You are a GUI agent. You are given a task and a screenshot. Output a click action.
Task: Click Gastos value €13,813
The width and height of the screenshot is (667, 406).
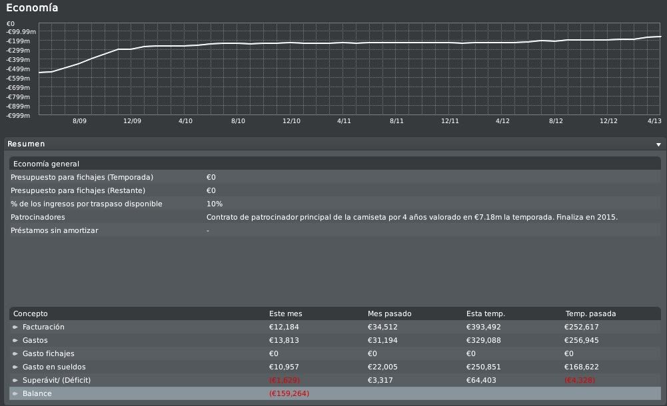[284, 340]
